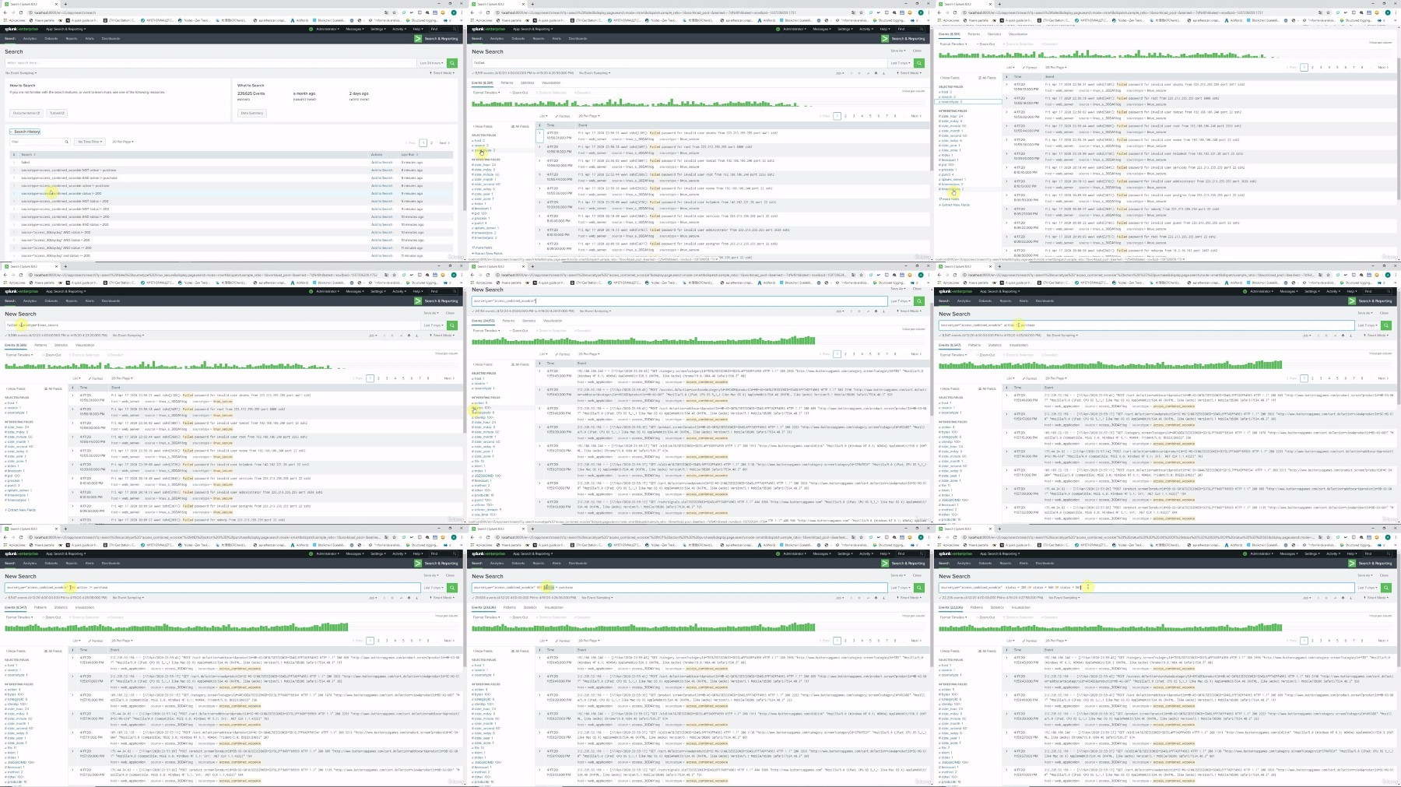Click Add to Search for the 'failed' history entry
Viewport: 1401px width, 787px height.
pyautogui.click(x=381, y=162)
